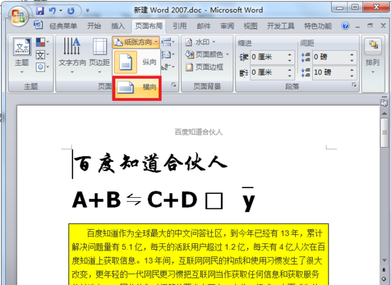Viewport: 391px width, 285px height.
Task: Click spacing after field showing 10 磅
Action: pos(330,72)
